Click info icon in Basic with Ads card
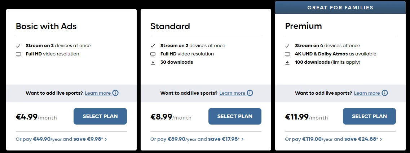The height and width of the screenshot is (153, 410). point(115,93)
